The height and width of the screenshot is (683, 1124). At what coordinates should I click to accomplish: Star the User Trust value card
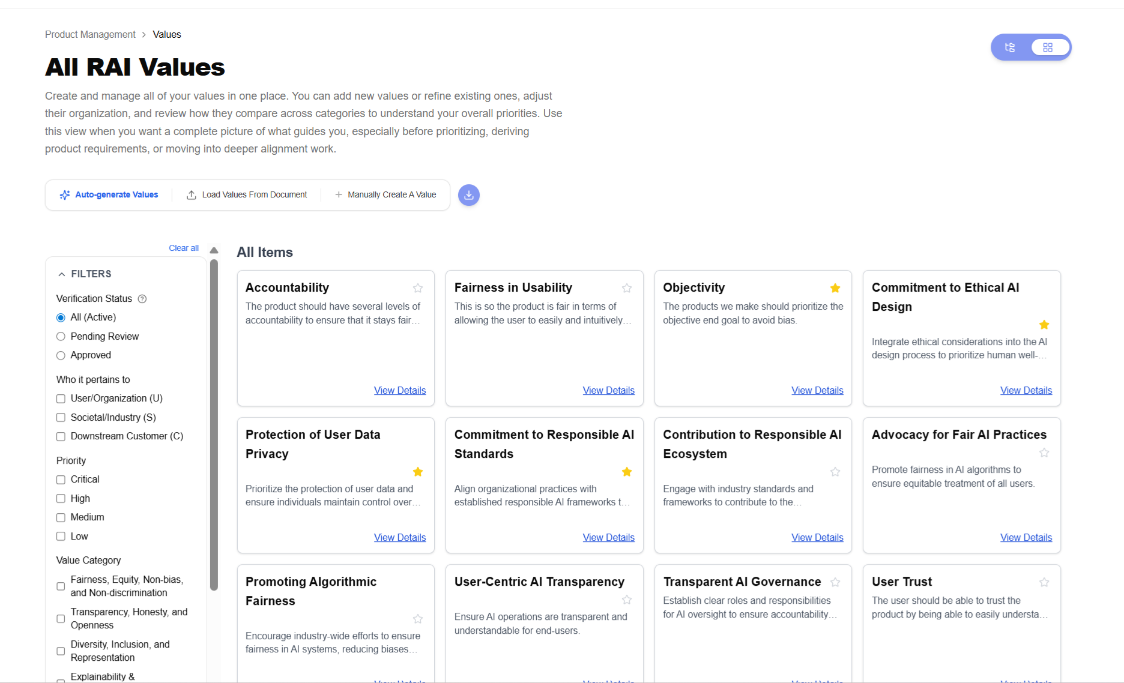coord(1044,582)
